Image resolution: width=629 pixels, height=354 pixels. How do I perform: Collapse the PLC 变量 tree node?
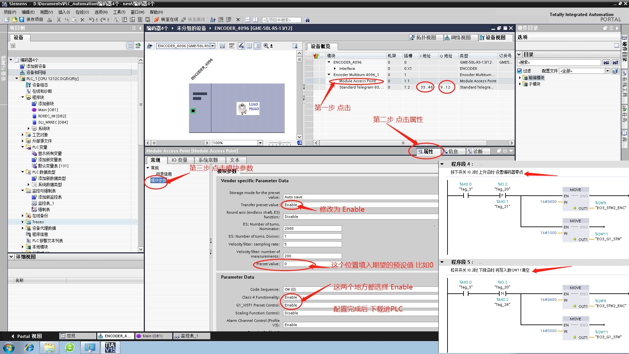tap(23, 147)
